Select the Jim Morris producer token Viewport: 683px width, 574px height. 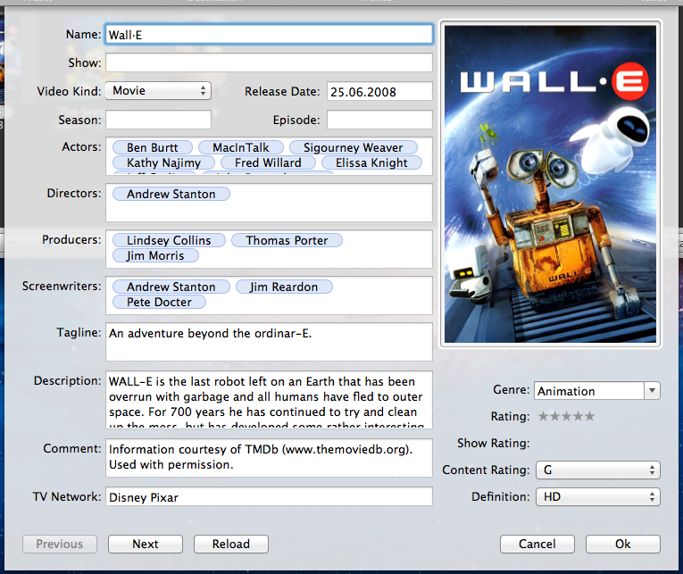pos(155,255)
